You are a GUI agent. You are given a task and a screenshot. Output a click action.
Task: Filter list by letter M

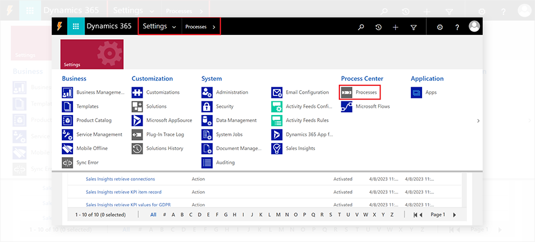coord(278,215)
